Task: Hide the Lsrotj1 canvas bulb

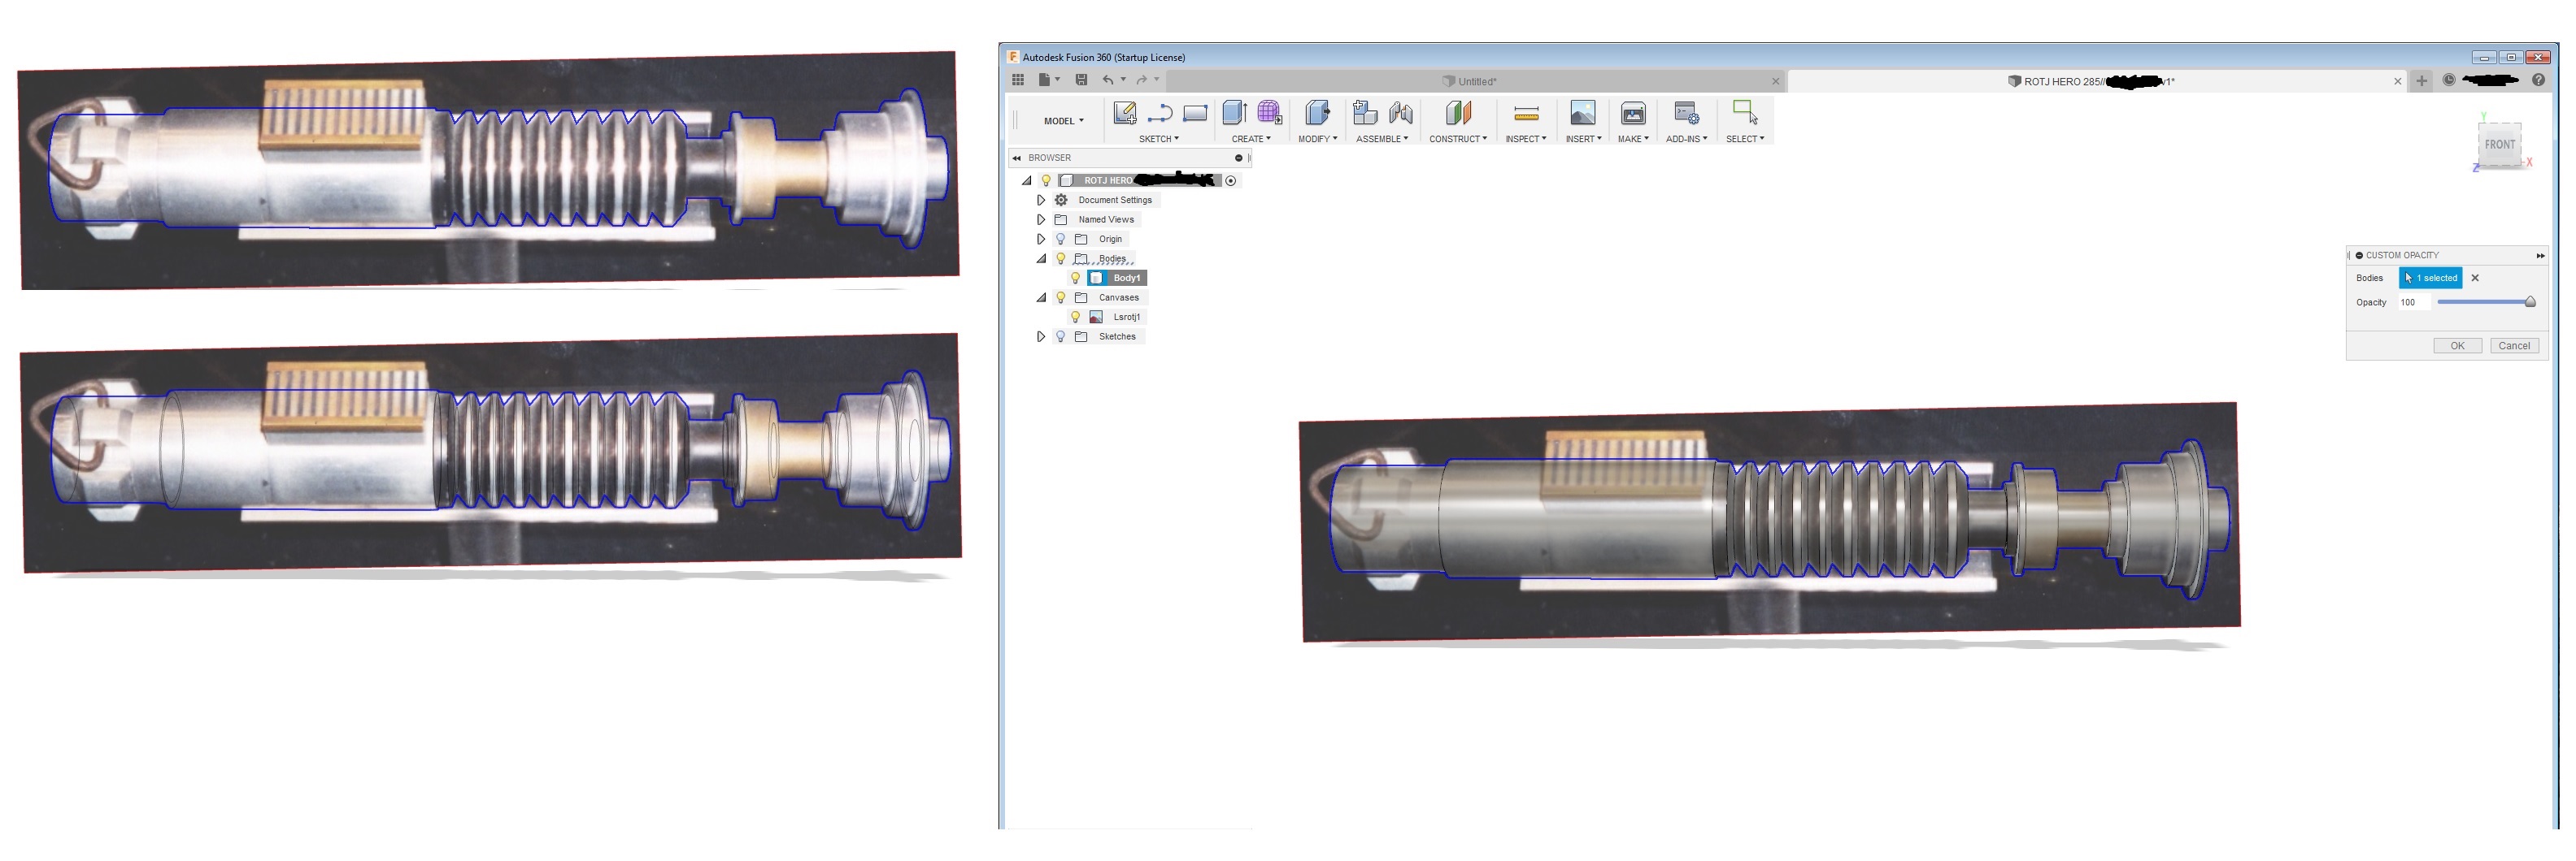Action: (x=1076, y=317)
